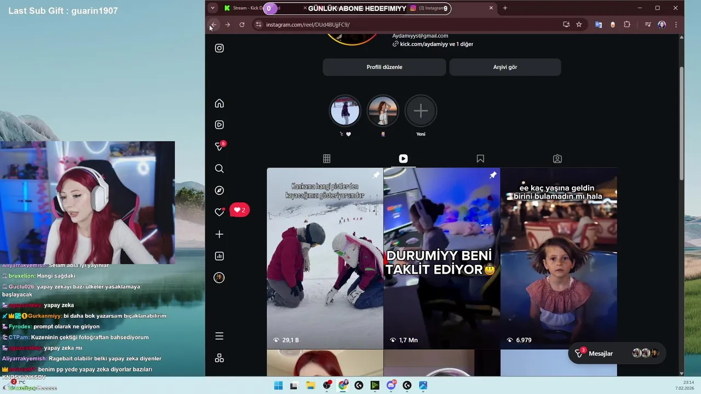View site information icon in address bar
Image resolution: width=701 pixels, height=394 pixels.
(x=258, y=25)
